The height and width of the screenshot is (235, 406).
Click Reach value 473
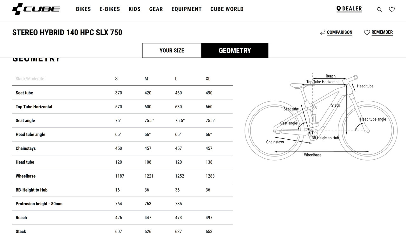point(179,218)
